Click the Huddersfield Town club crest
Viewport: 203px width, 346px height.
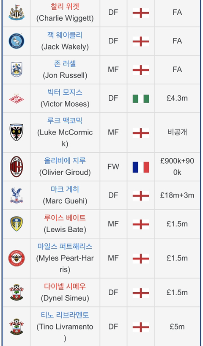click(x=16, y=69)
